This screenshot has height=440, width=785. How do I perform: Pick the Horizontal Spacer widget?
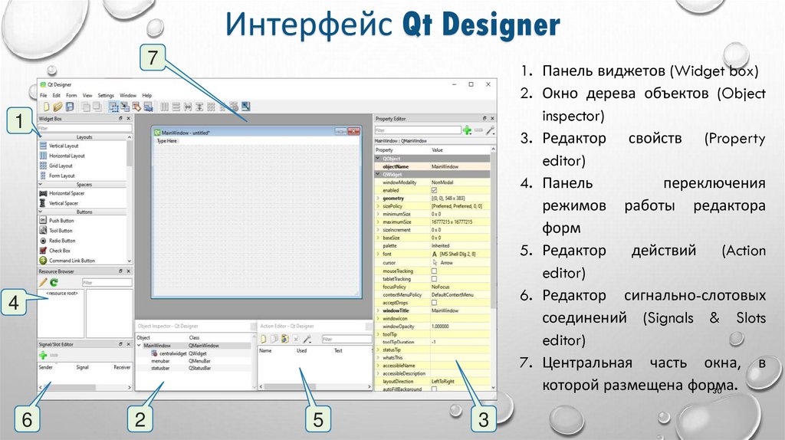[62, 193]
